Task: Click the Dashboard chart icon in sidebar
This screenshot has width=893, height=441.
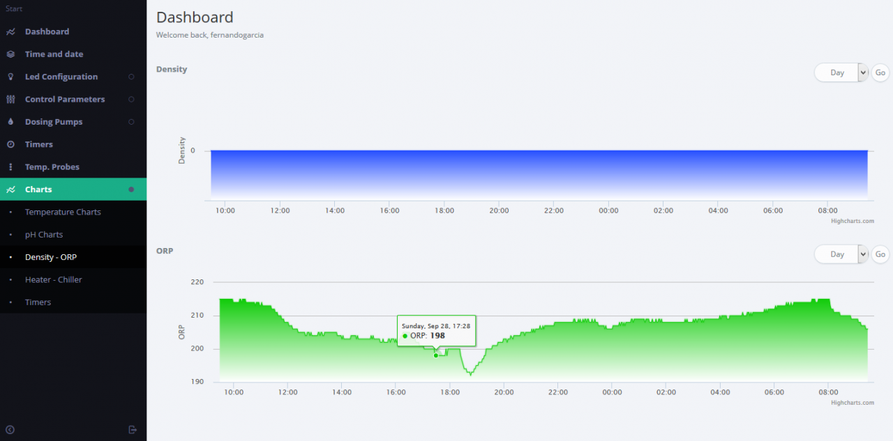Action: point(10,32)
